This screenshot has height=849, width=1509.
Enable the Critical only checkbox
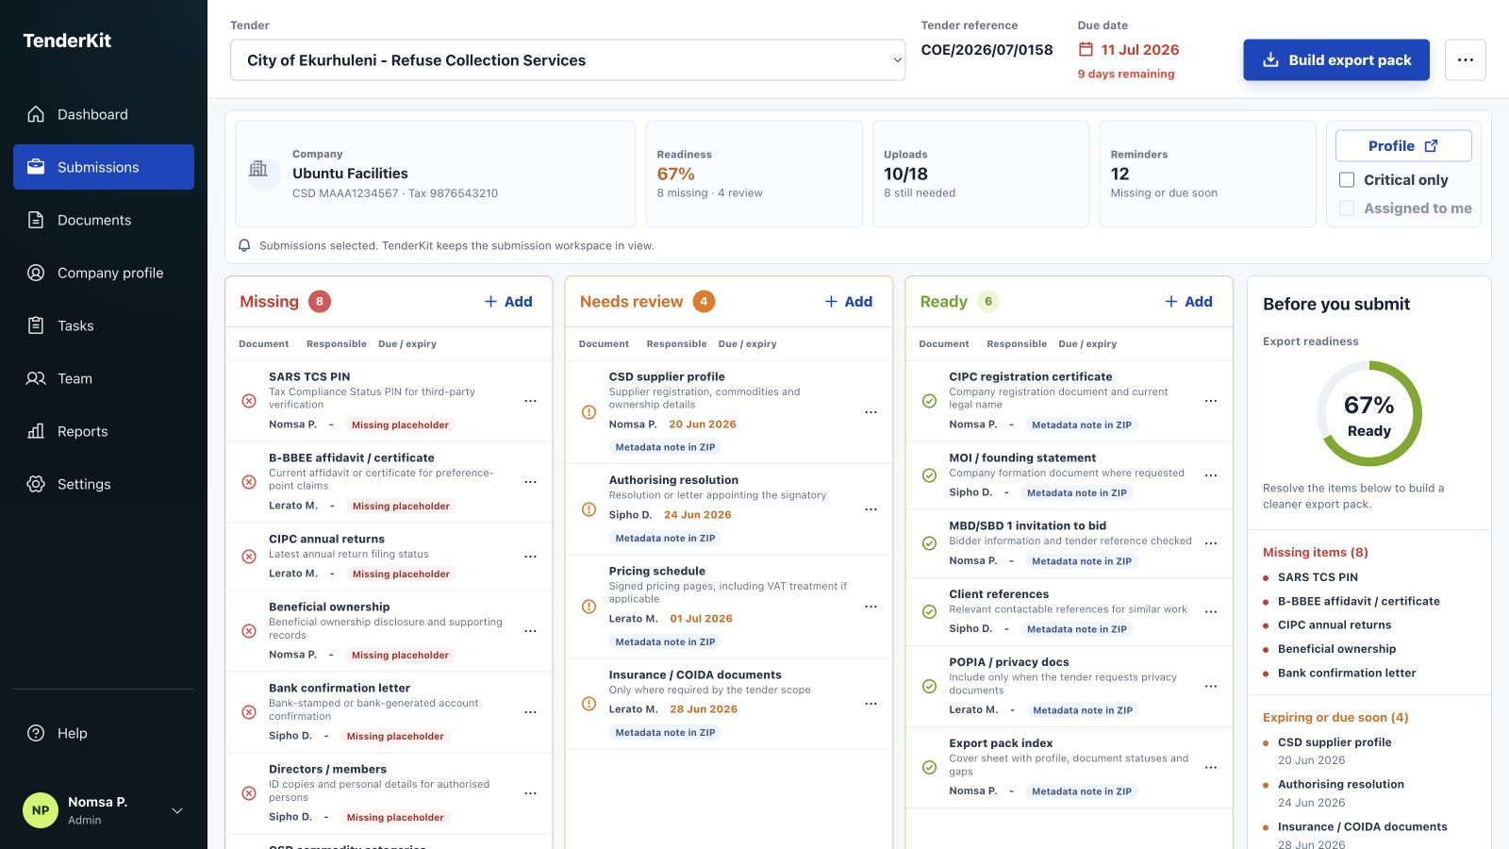click(x=1347, y=179)
